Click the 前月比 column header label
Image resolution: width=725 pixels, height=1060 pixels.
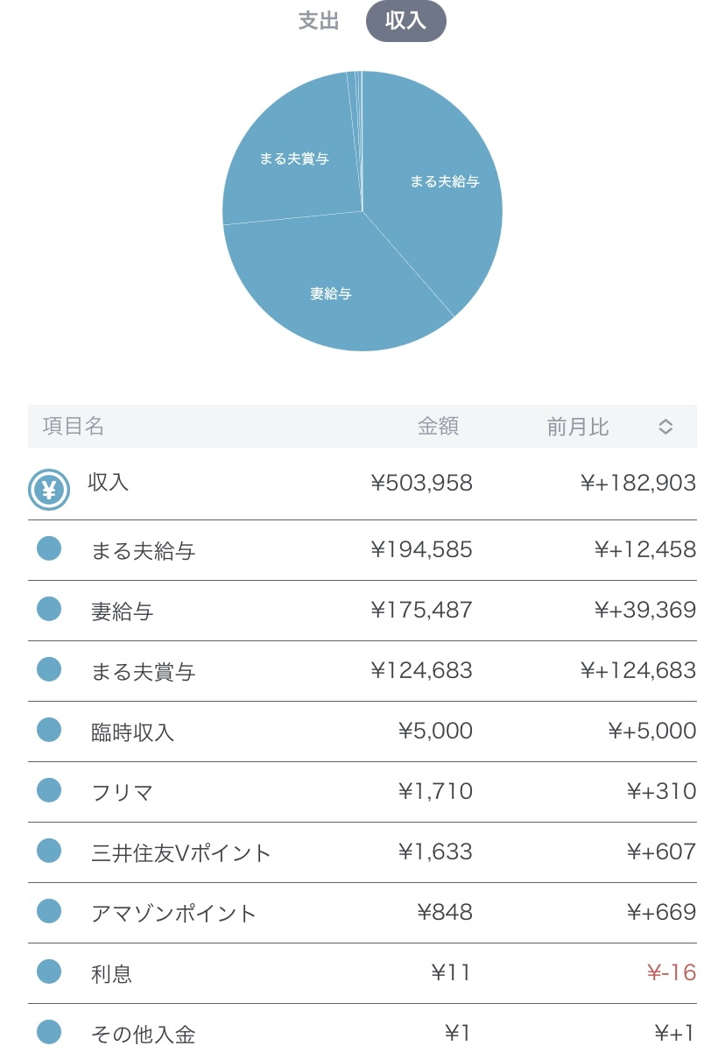578,427
